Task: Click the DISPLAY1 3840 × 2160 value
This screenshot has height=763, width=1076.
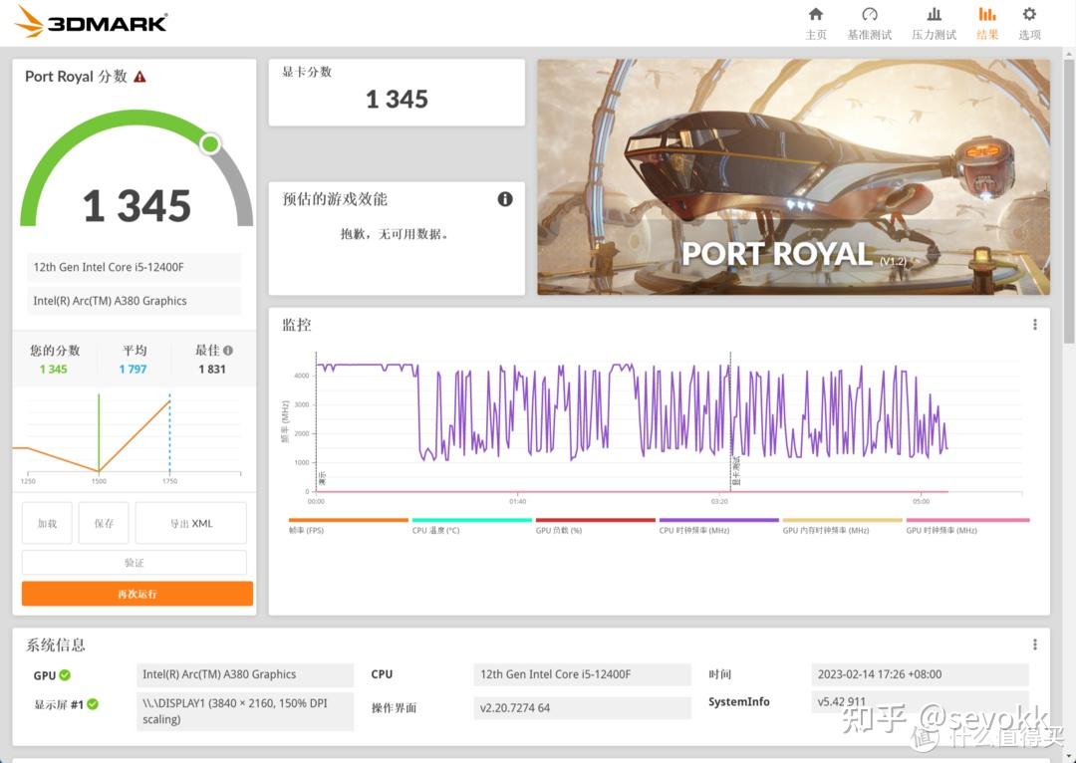Action: (245, 711)
